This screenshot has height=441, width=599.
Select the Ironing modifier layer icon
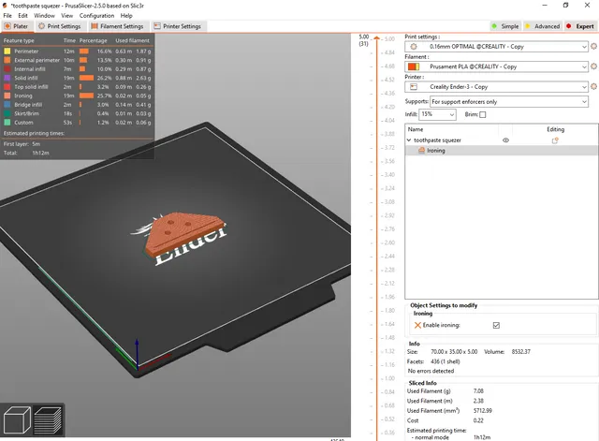(420, 150)
